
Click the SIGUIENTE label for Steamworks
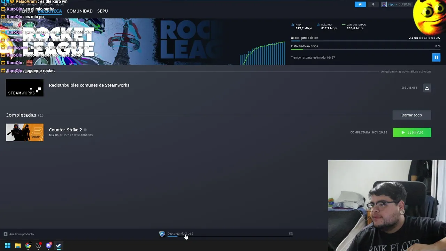(x=409, y=88)
